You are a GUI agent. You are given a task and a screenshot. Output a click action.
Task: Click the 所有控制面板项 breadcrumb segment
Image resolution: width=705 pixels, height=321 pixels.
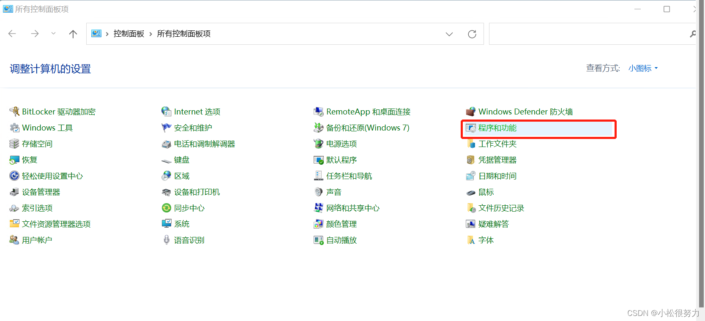[184, 34]
